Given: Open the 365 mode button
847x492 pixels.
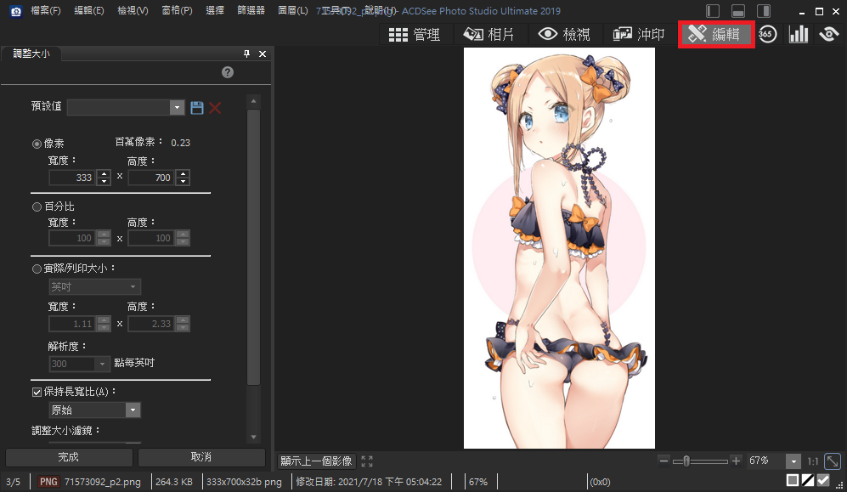Looking at the screenshot, I should tap(767, 35).
